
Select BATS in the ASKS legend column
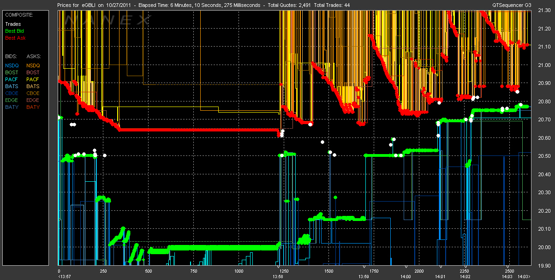point(33,86)
